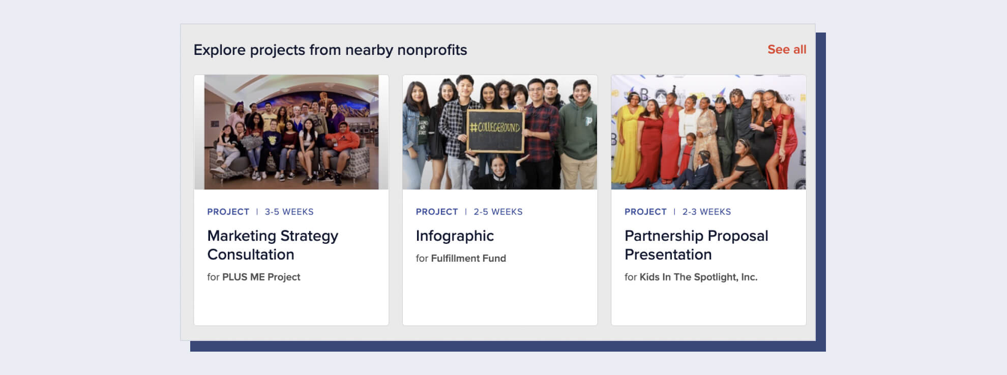
Task: Click the Explore projects from nearby nonprofits heading
Action: (x=330, y=50)
